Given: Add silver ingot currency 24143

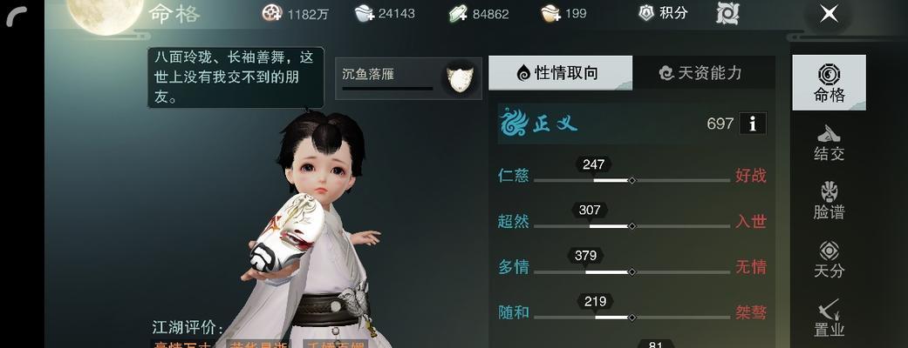Looking at the screenshot, I should click(x=365, y=13).
